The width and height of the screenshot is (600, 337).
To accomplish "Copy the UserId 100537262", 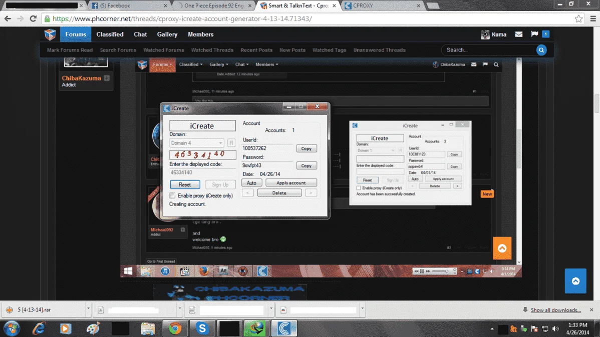I will [x=307, y=148].
